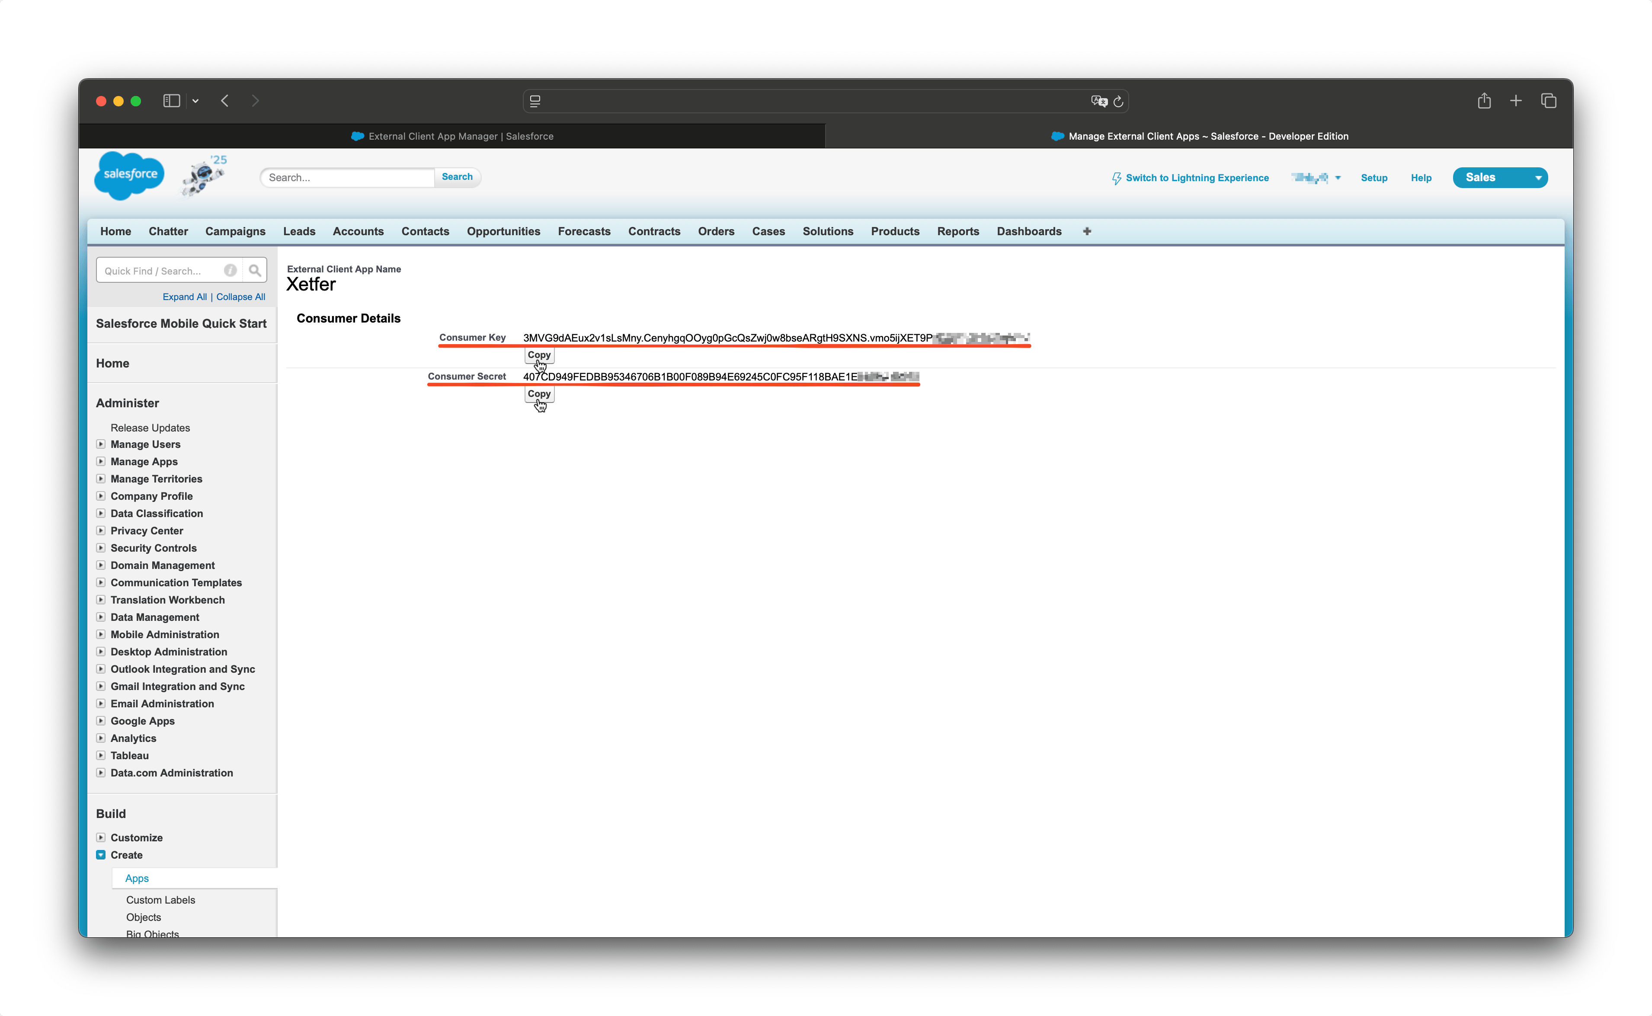Open the Safari share icon
The width and height of the screenshot is (1652, 1016).
[x=1484, y=101]
